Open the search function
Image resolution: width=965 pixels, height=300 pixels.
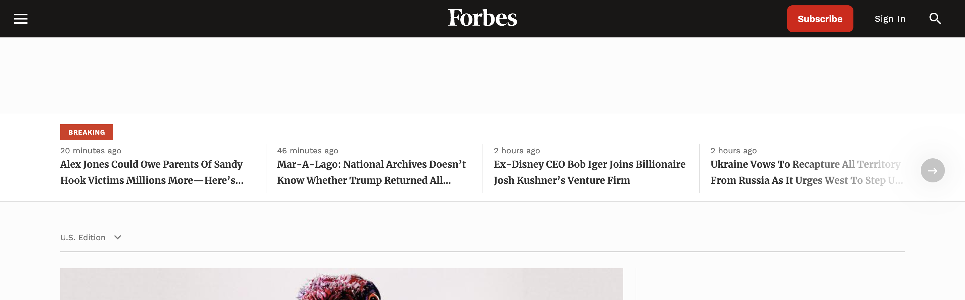pyautogui.click(x=935, y=18)
